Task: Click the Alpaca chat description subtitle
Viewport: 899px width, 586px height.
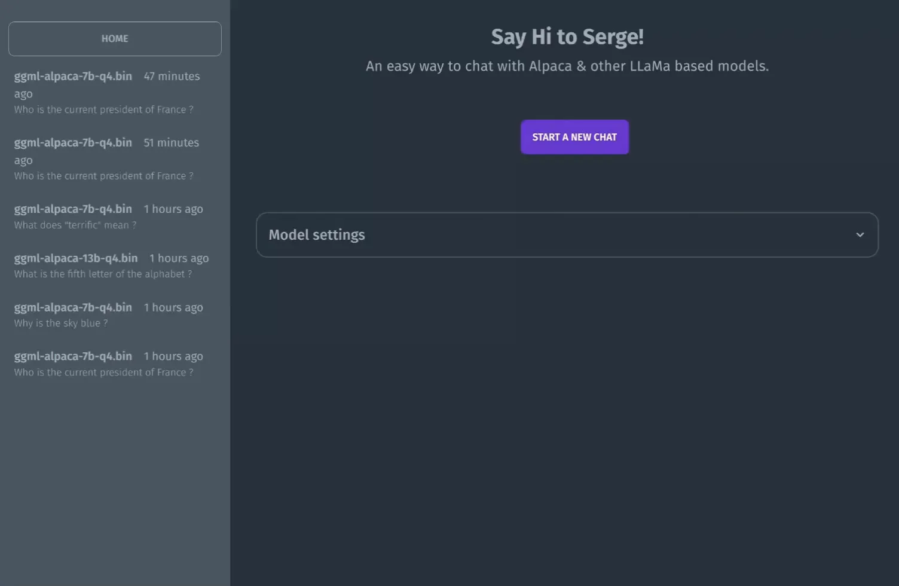Action: 567,66
